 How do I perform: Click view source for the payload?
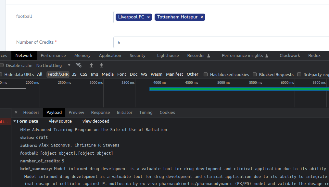(x=60, y=121)
